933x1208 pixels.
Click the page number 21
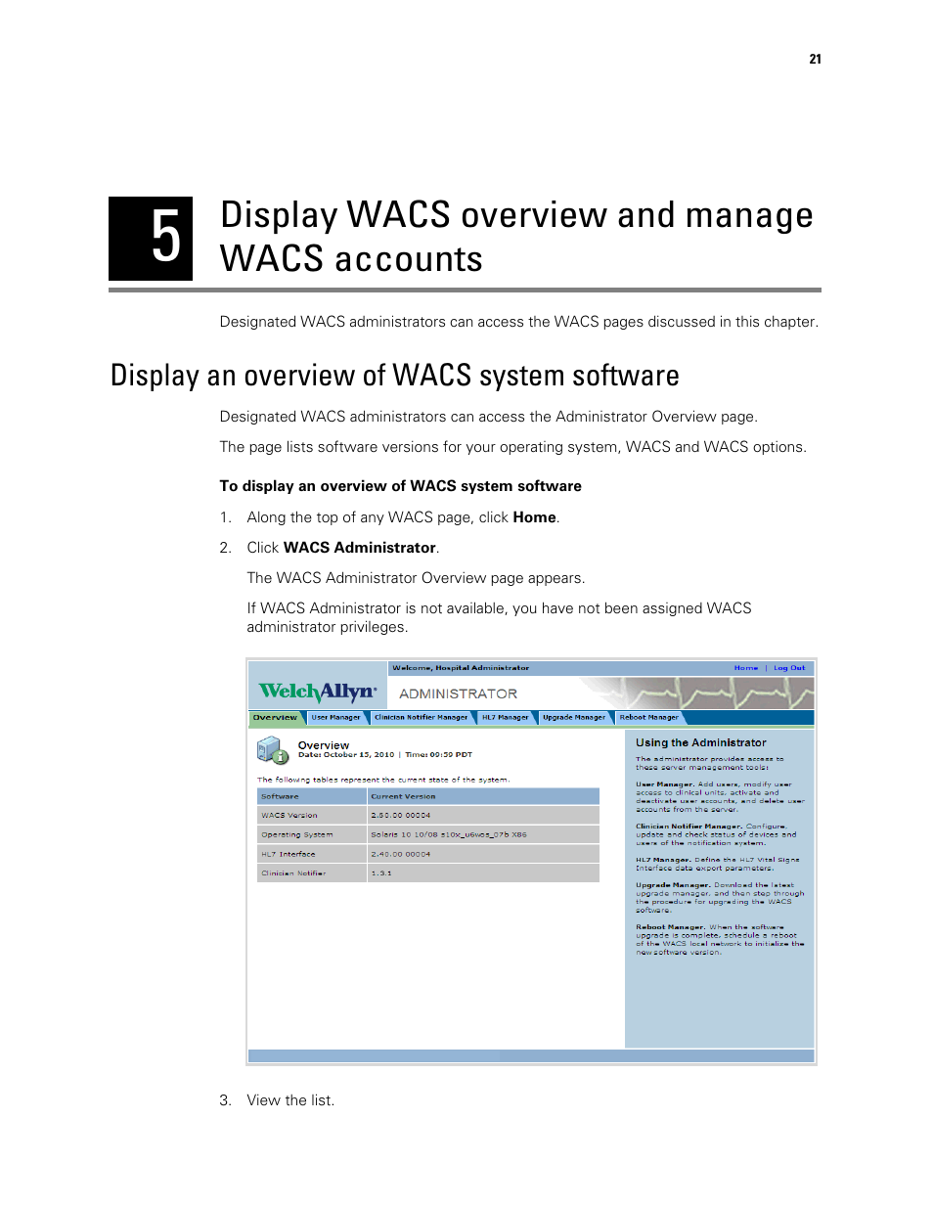(815, 60)
